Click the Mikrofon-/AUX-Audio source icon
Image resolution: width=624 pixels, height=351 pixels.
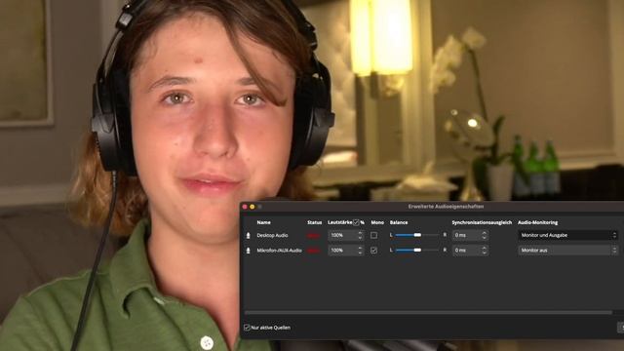[x=249, y=251]
